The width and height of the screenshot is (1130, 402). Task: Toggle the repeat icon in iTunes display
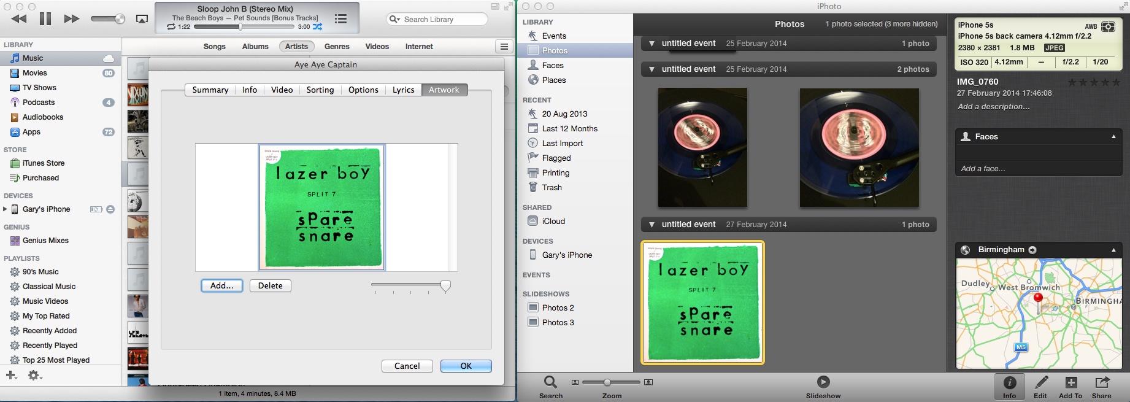[171, 27]
